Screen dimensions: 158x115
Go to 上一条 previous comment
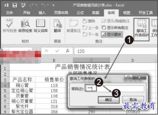pos(90,28)
